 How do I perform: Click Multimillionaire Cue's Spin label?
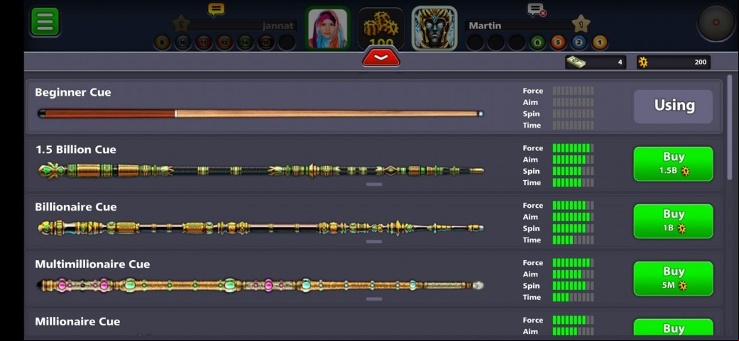coord(531,286)
